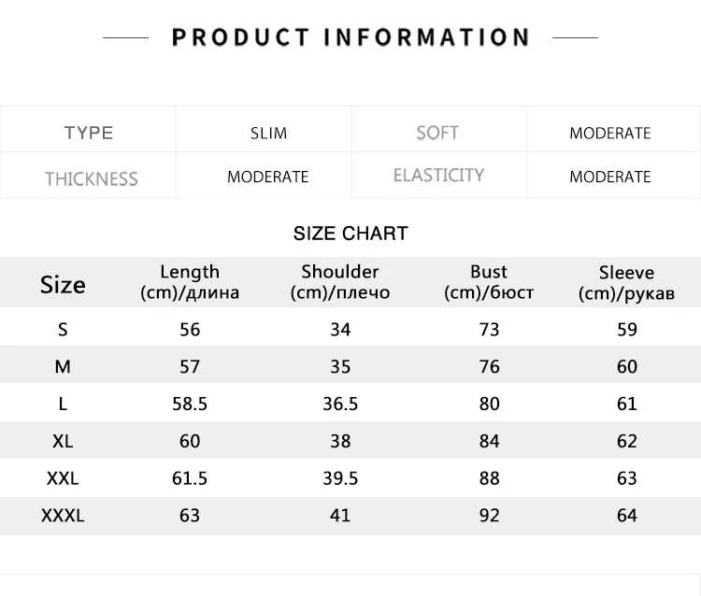Select the 88 bust value for XXL
701x596 pixels.
489,478
